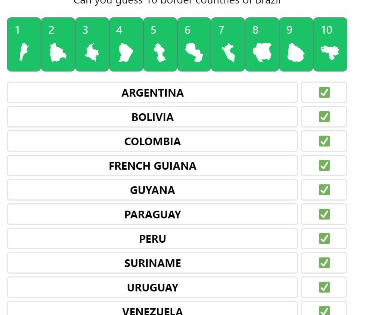The width and height of the screenshot is (365, 315).
Task: Click the SURINAME answer field
Action: (153, 263)
